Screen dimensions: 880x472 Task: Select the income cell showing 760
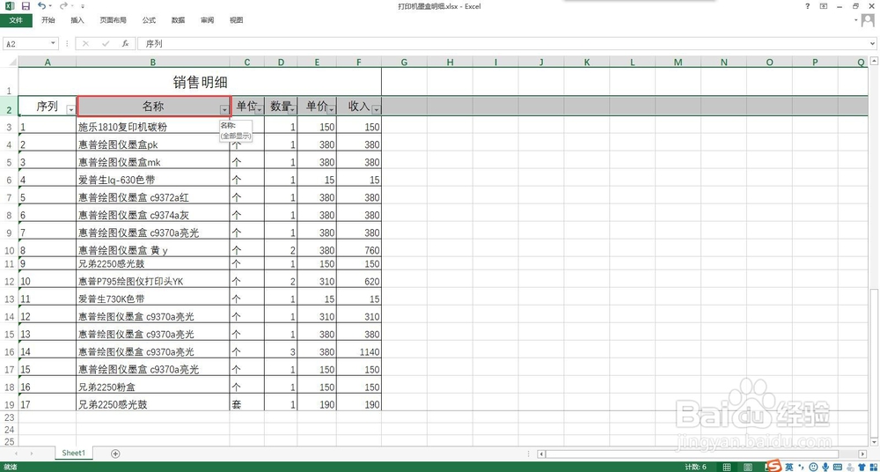359,250
